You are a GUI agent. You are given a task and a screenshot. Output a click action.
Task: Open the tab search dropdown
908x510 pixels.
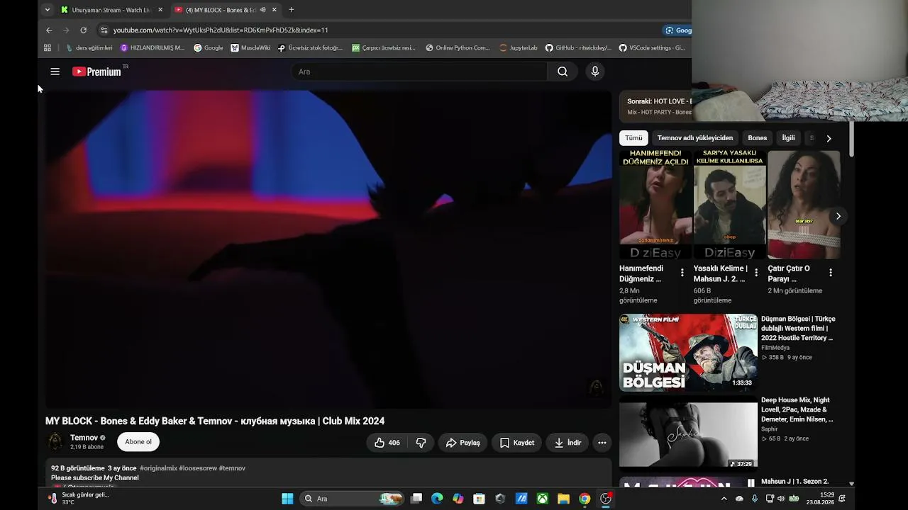tap(47, 10)
